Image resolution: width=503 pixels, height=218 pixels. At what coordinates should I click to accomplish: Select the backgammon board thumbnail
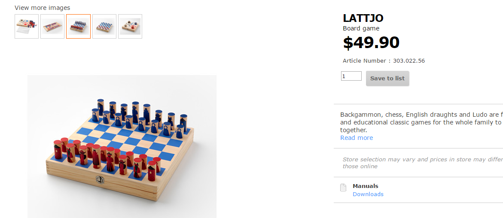point(52,26)
